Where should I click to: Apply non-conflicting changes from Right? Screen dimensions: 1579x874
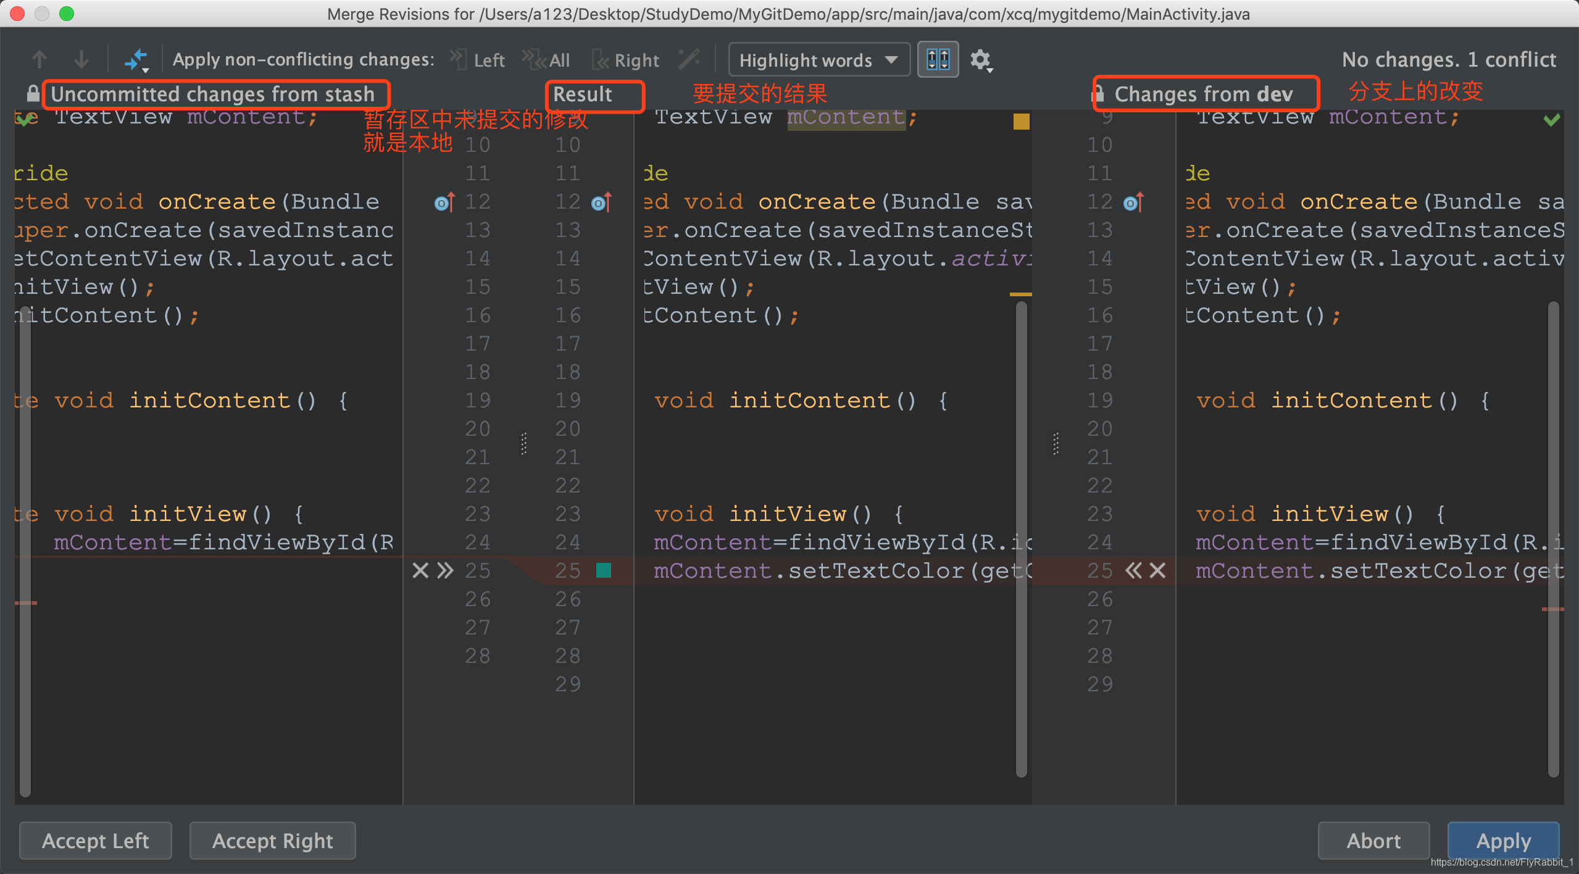point(626,60)
